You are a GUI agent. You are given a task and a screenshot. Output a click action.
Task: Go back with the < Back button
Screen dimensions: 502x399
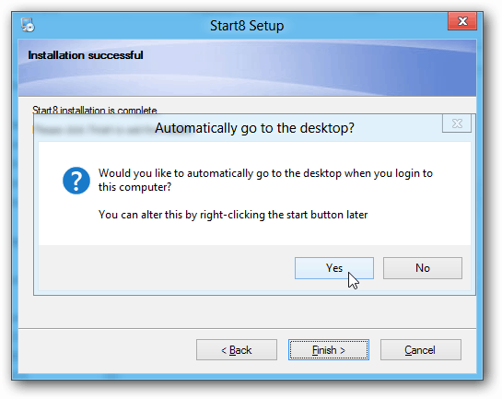(237, 349)
